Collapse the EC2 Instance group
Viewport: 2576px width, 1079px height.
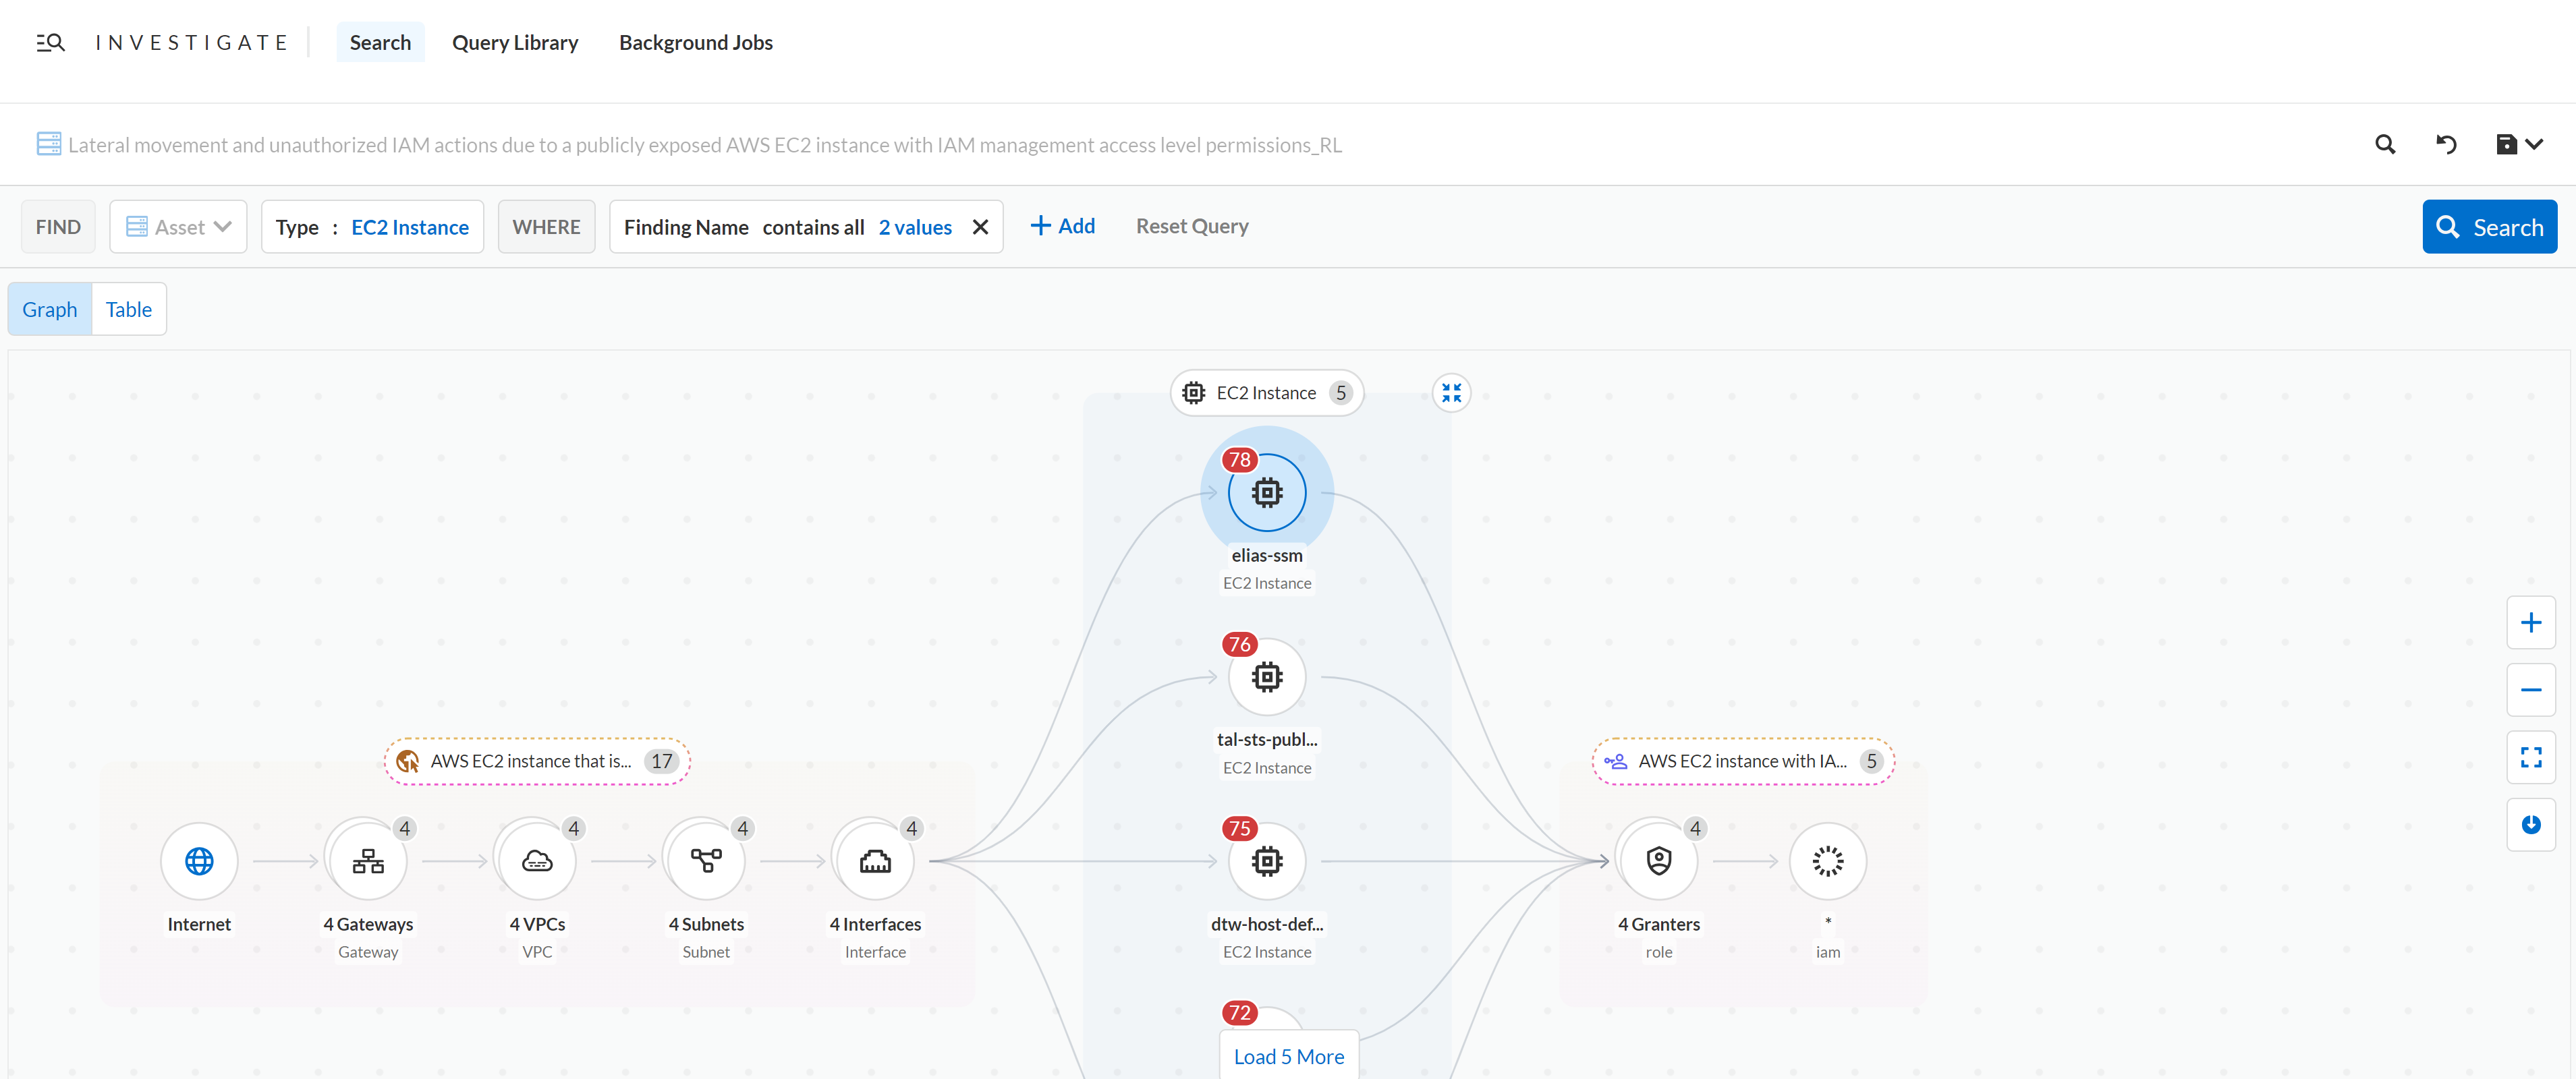tap(1451, 392)
